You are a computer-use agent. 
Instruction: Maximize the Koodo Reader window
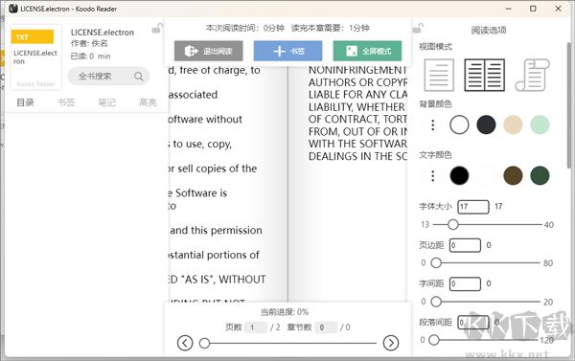[x=533, y=9]
